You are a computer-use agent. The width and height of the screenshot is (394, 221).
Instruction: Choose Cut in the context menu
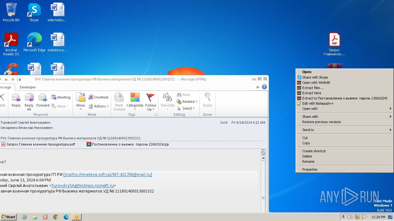(344, 138)
